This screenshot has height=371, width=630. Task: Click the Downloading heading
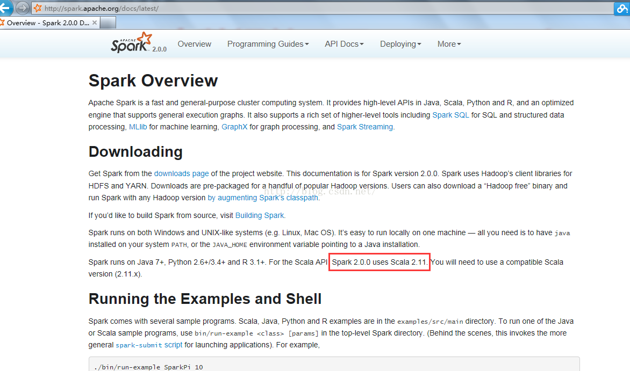tap(135, 152)
